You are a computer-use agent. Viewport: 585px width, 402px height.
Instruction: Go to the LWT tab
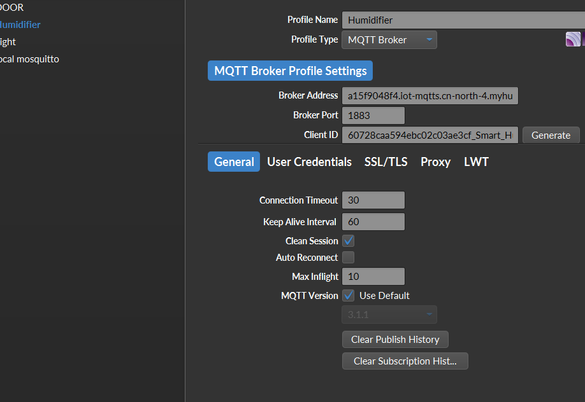point(476,162)
